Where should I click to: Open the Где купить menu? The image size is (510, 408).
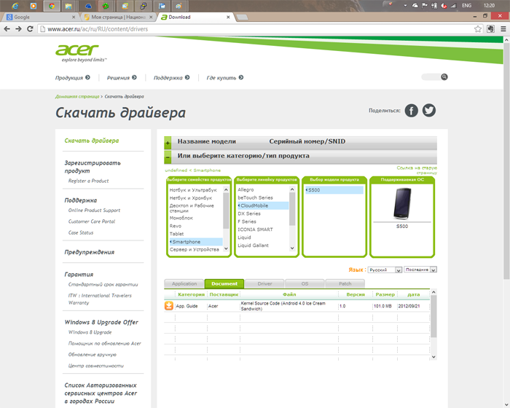[224, 78]
